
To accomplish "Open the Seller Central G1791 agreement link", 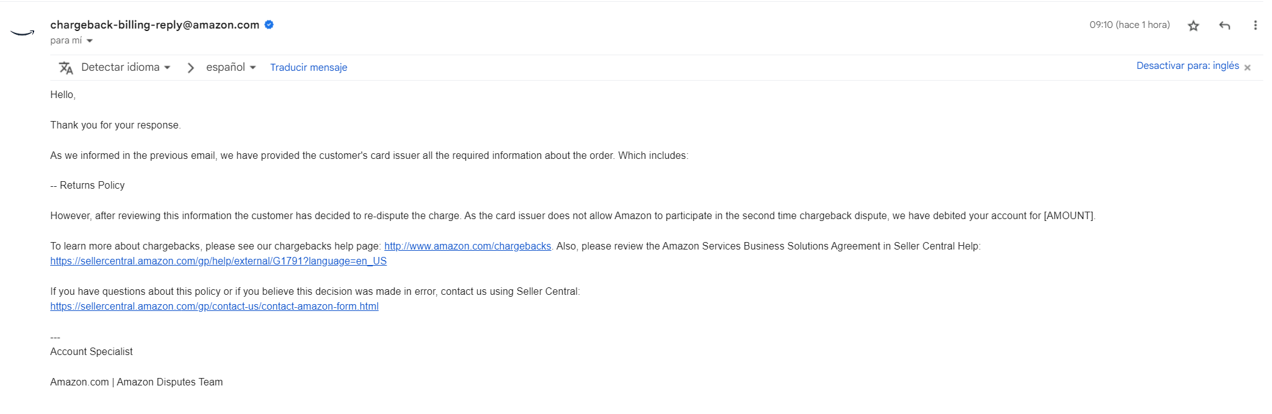I will coord(218,261).
